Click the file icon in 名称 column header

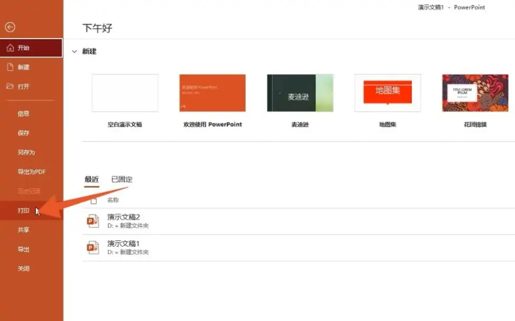tap(94, 201)
